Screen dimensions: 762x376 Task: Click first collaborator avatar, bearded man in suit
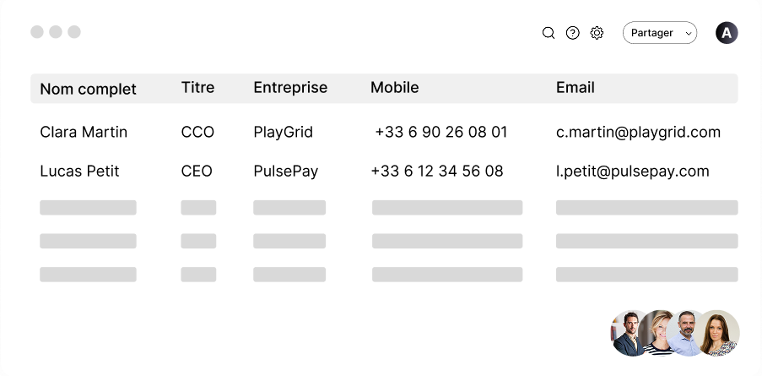630,333
